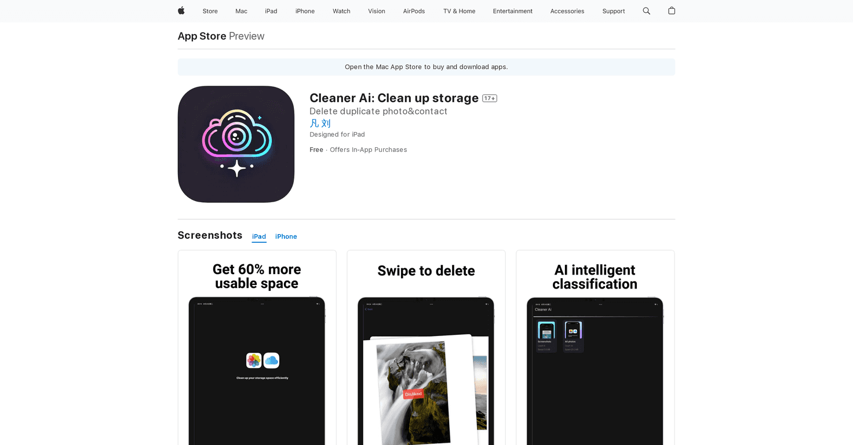
Task: Open the Support menu item
Action: pyautogui.click(x=613, y=10)
